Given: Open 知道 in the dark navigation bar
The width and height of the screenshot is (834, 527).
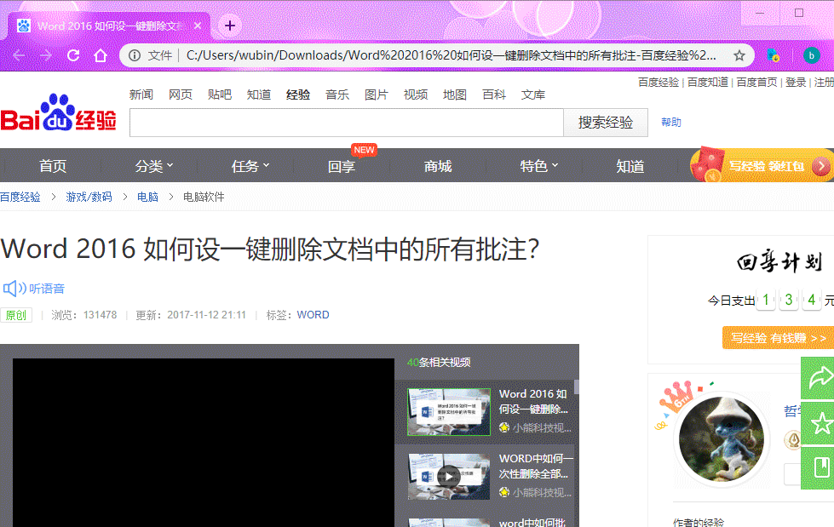Looking at the screenshot, I should pos(630,166).
